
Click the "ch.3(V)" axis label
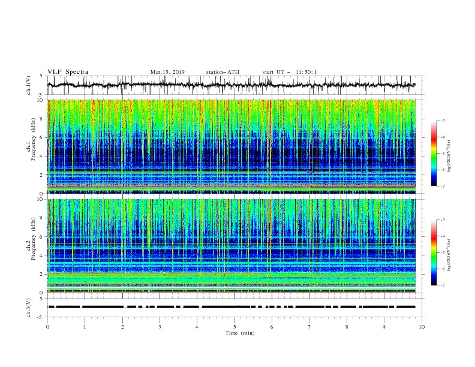29,308
